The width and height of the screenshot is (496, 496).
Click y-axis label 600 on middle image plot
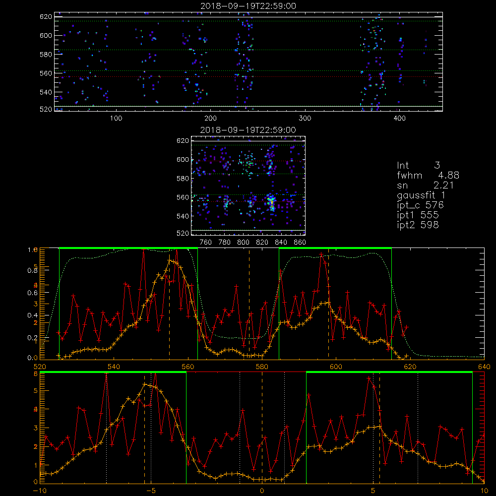pos(183,159)
